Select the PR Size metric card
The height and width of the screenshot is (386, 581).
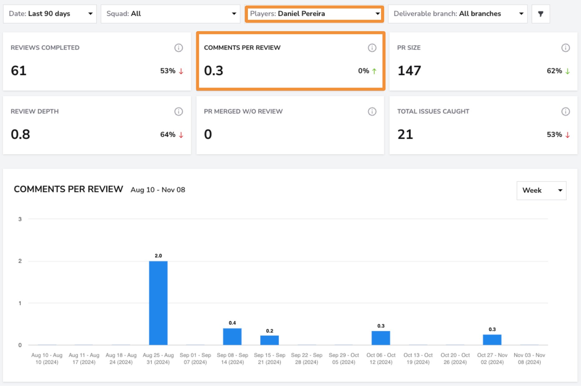483,61
